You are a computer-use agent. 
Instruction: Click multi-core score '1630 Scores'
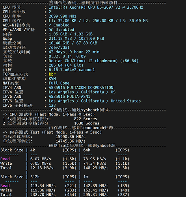point(87,123)
